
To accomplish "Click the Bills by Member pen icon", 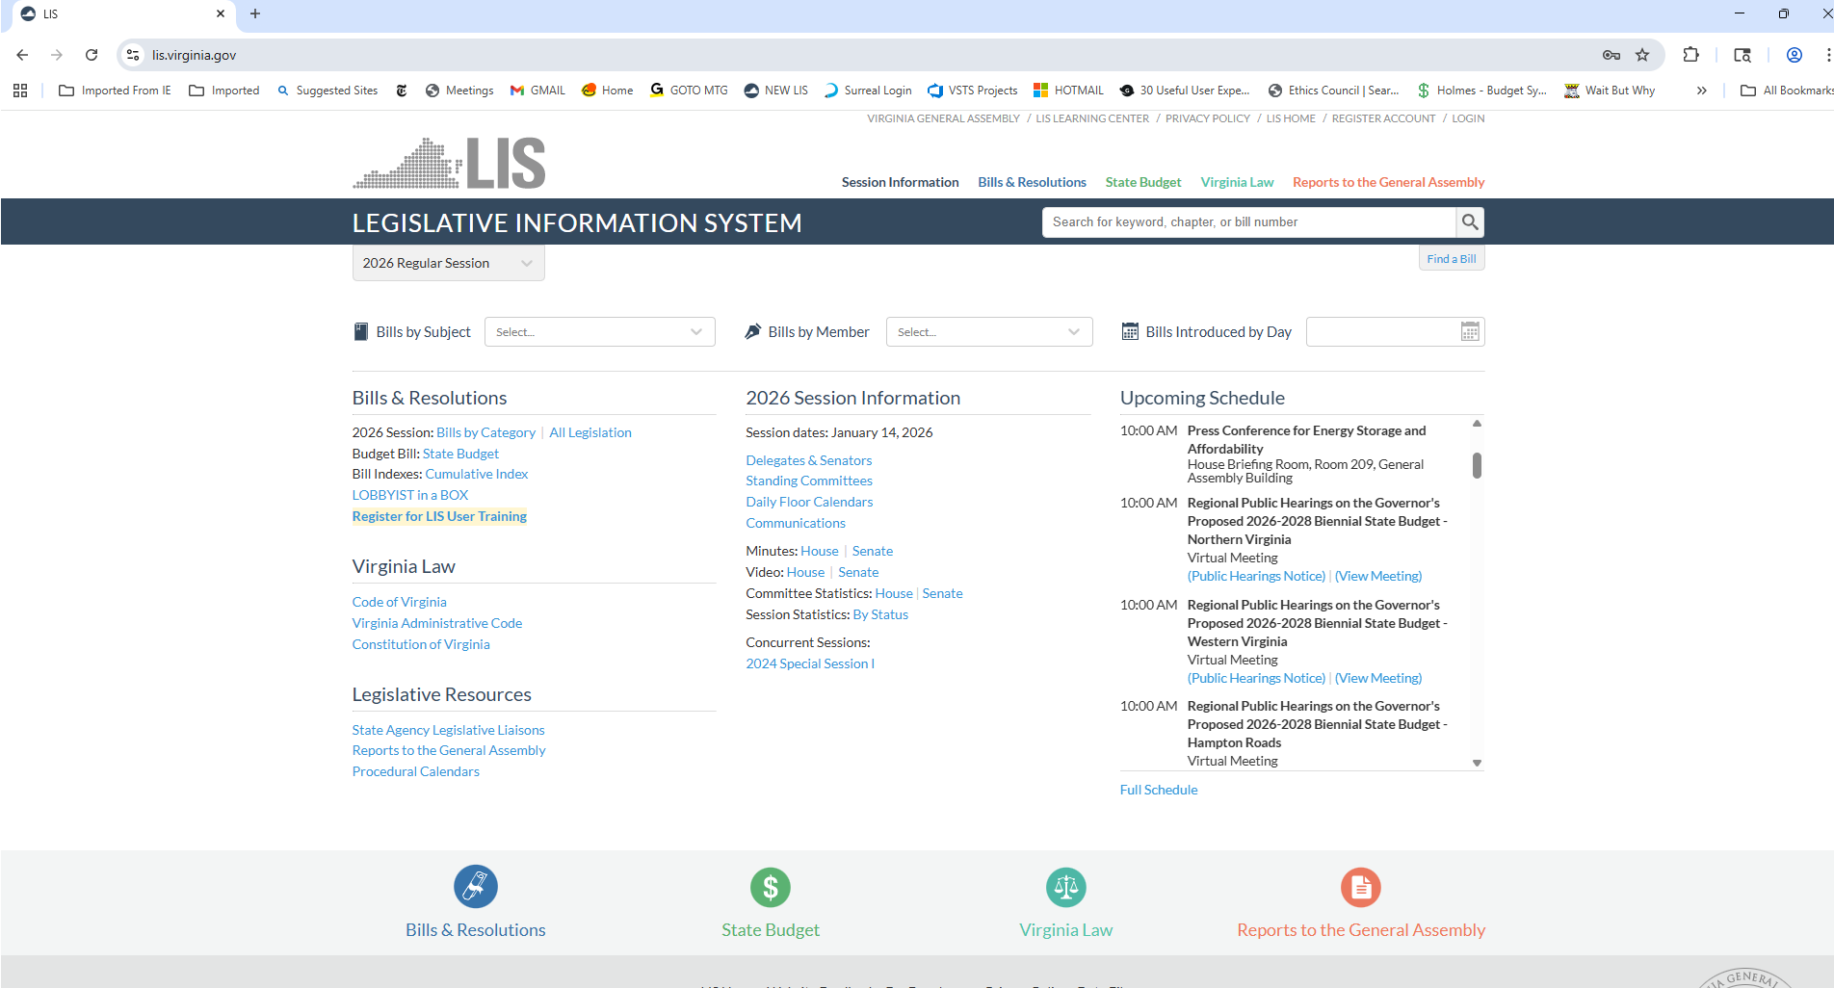I will [753, 330].
